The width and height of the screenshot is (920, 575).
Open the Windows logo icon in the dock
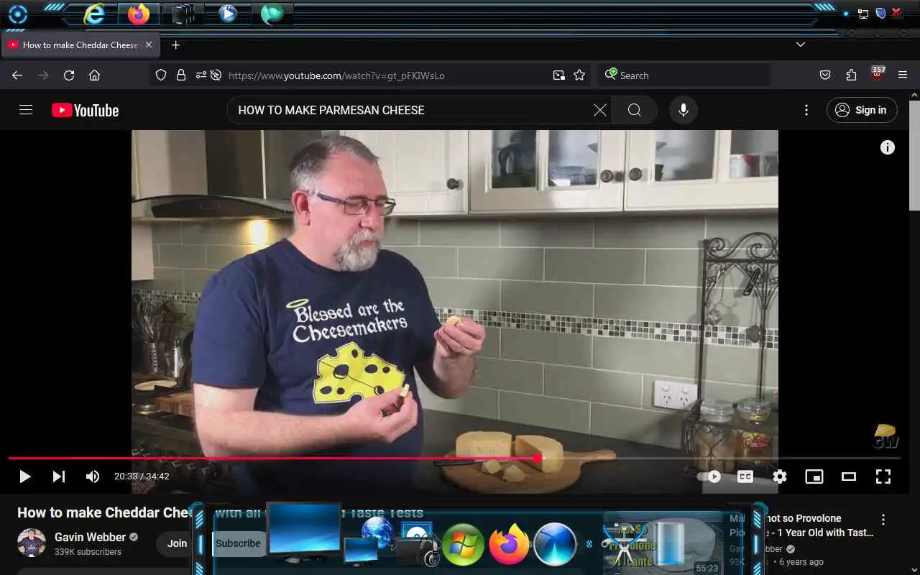(x=462, y=544)
